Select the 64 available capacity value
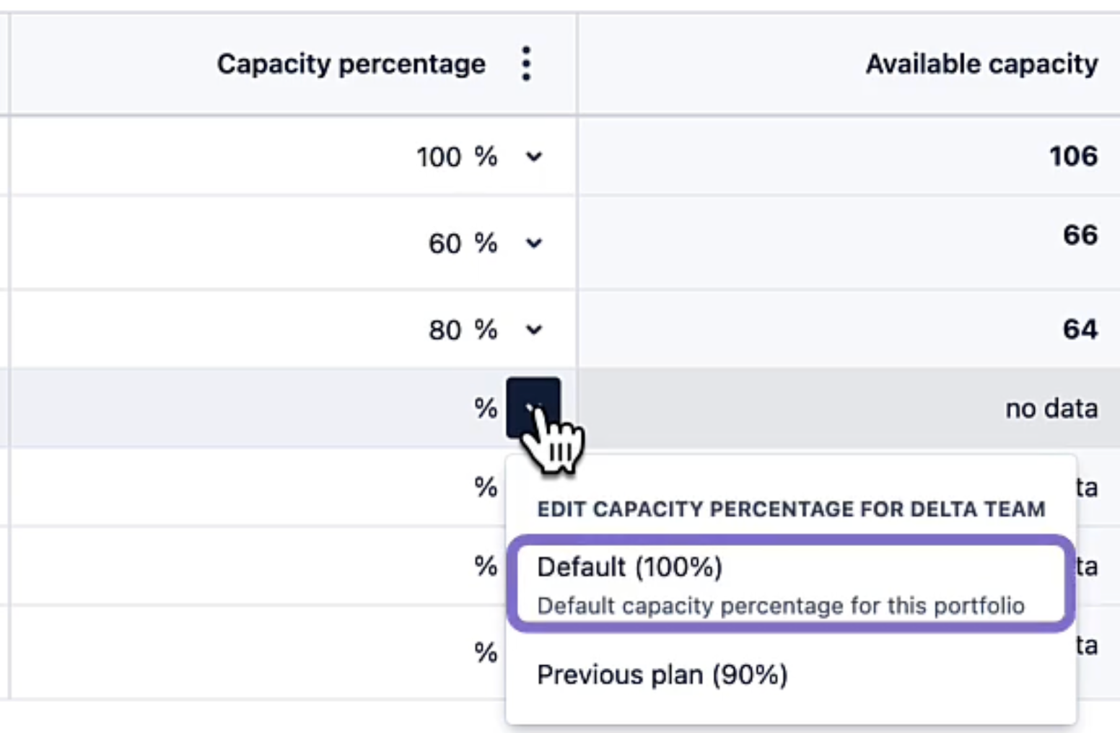This screenshot has height=733, width=1120. point(1082,330)
